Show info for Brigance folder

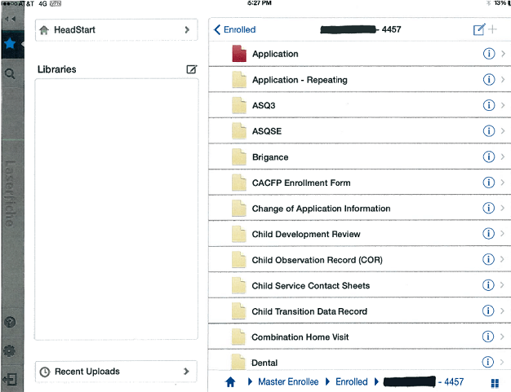(x=489, y=156)
